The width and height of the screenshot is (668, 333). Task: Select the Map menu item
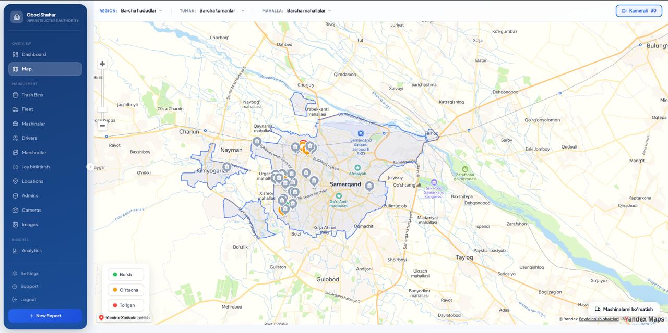click(x=45, y=69)
